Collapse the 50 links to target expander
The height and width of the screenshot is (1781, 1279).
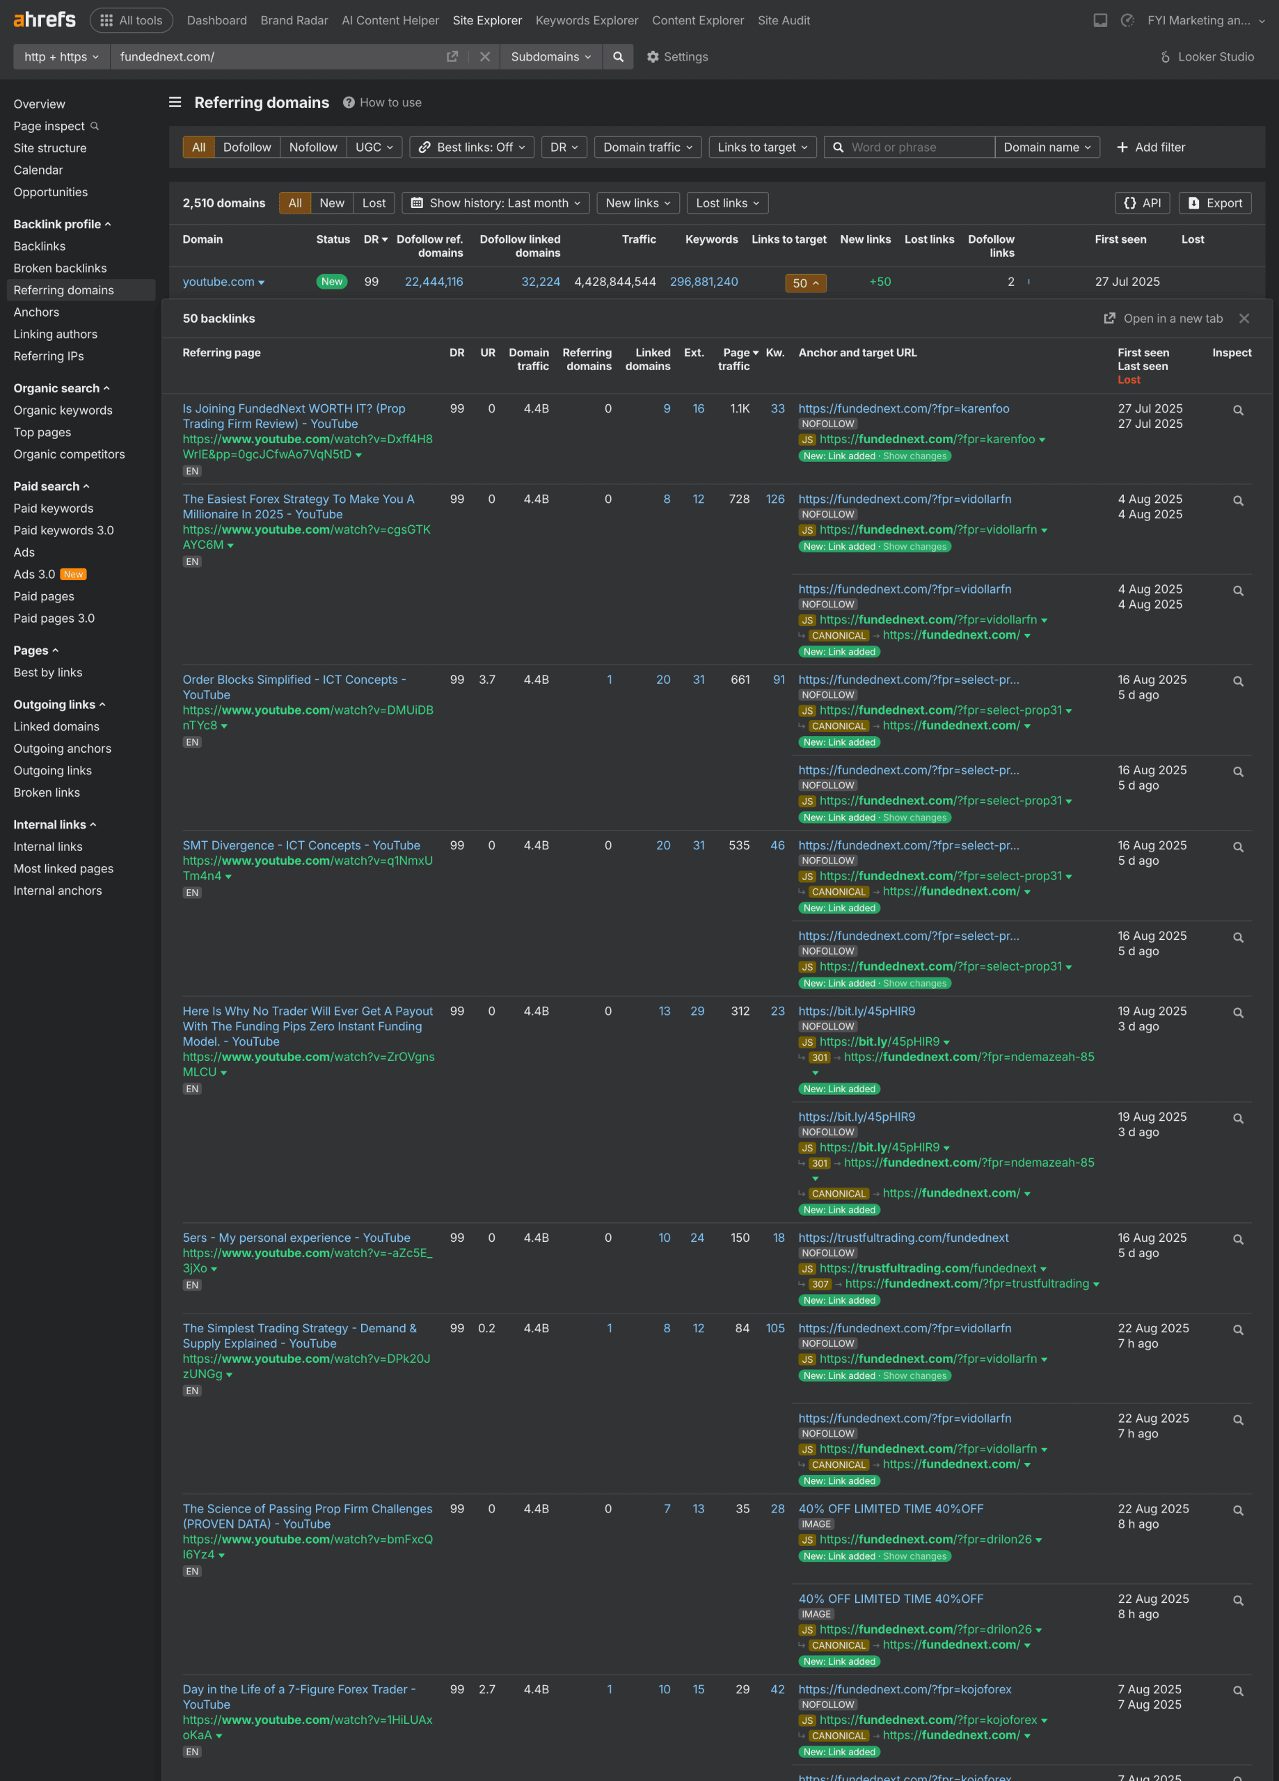[x=805, y=282]
